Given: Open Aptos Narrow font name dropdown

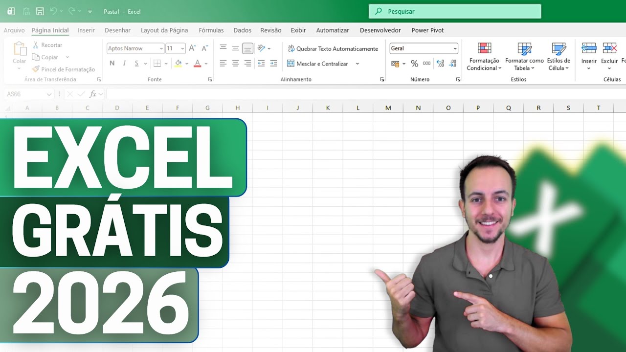Looking at the screenshot, I should (161, 48).
